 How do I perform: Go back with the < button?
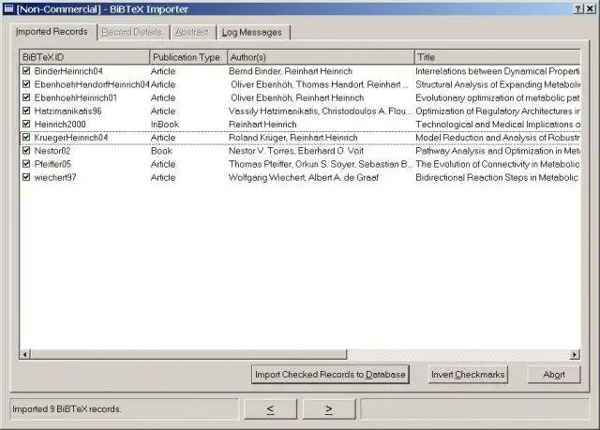coord(270,409)
